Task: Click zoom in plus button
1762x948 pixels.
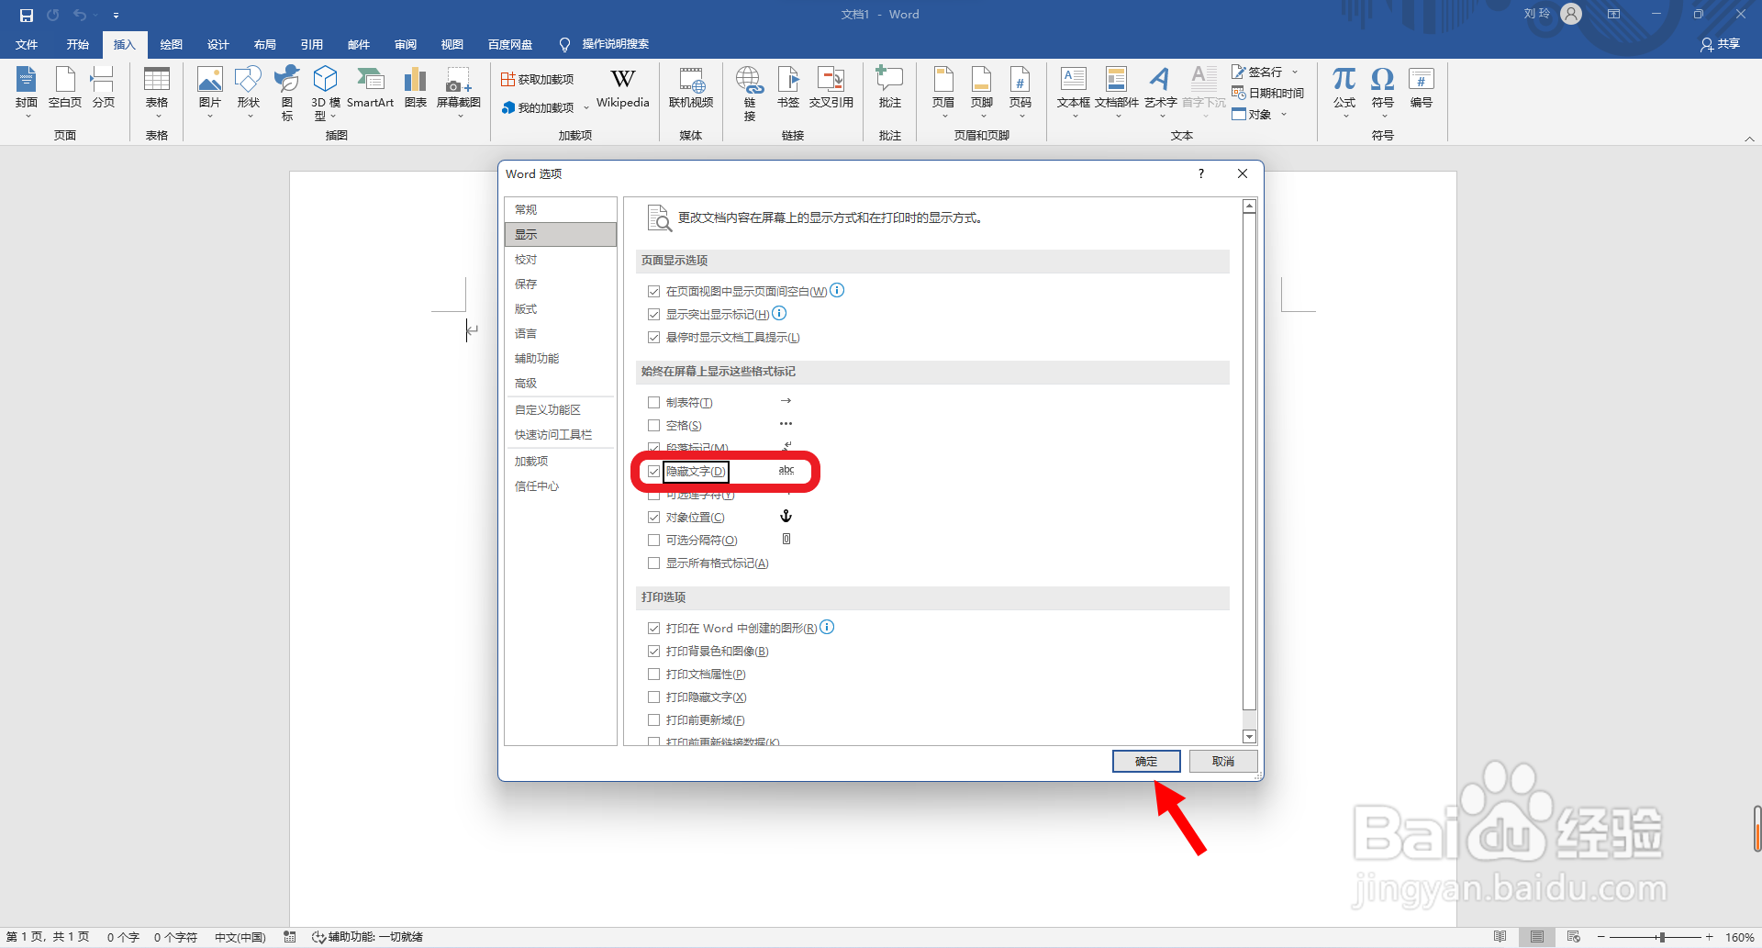Action: 1710,937
